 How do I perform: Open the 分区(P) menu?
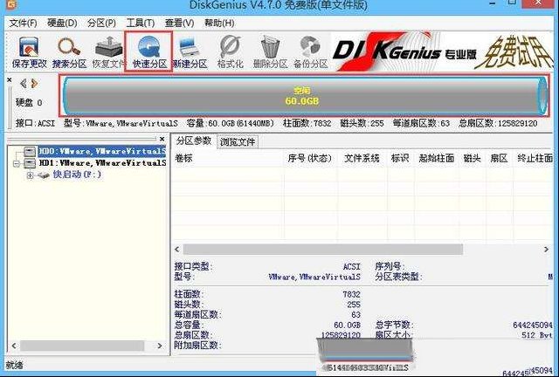pyautogui.click(x=101, y=24)
